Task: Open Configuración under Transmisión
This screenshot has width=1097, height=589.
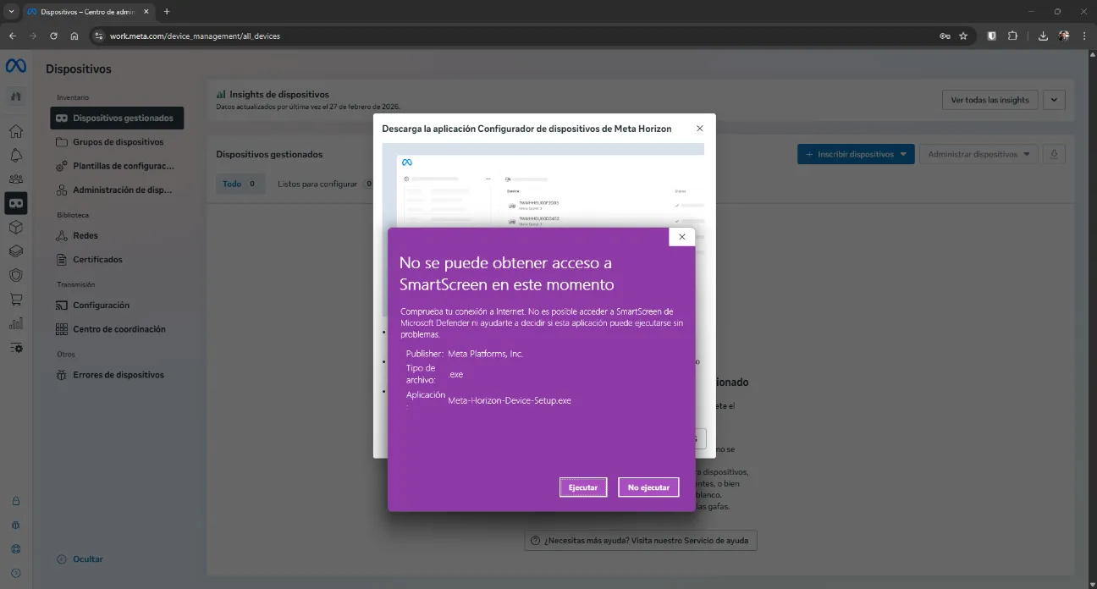Action: point(117,305)
